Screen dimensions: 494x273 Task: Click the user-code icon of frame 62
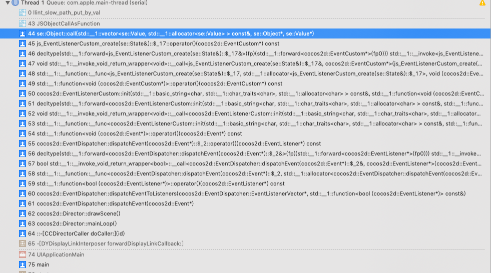click(x=23, y=214)
